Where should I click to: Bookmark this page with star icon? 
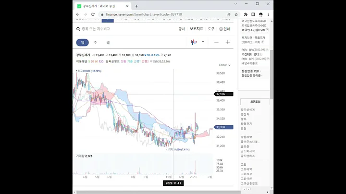pos(236,14)
